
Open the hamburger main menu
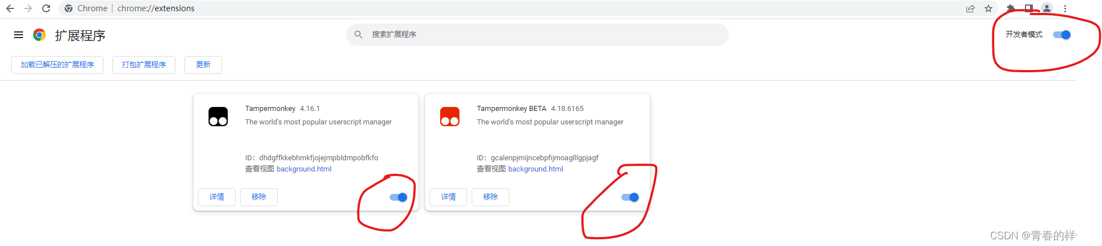(x=19, y=35)
